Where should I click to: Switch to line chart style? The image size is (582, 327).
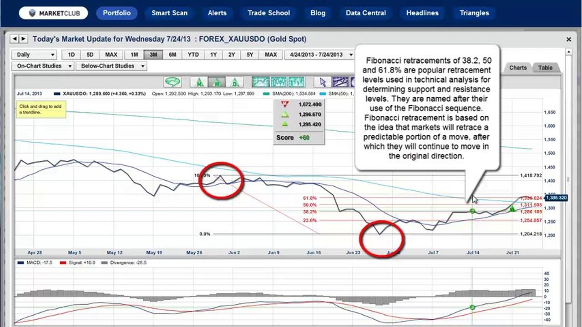pos(261,82)
